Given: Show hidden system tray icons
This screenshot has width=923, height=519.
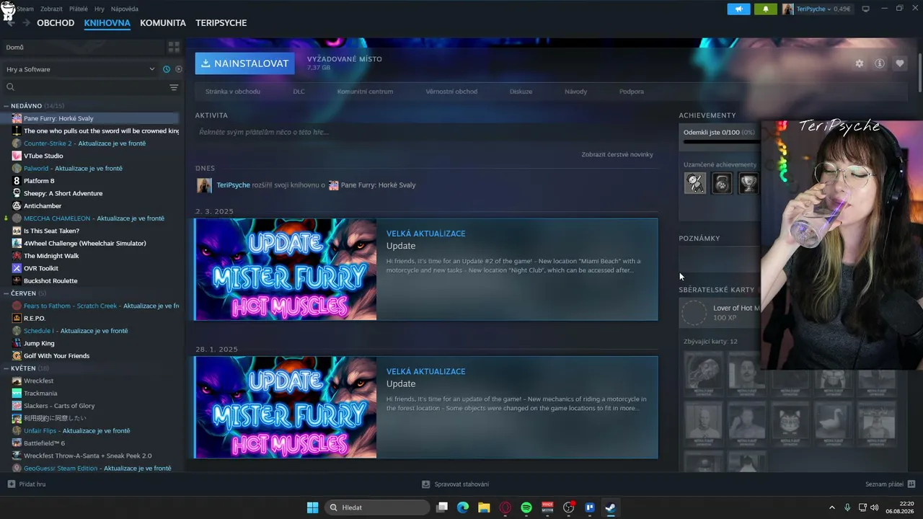Looking at the screenshot, I should tap(831, 507).
